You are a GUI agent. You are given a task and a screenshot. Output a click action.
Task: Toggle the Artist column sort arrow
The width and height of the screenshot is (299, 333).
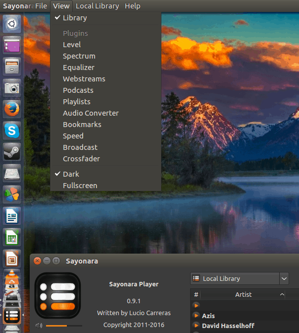pos(282,294)
